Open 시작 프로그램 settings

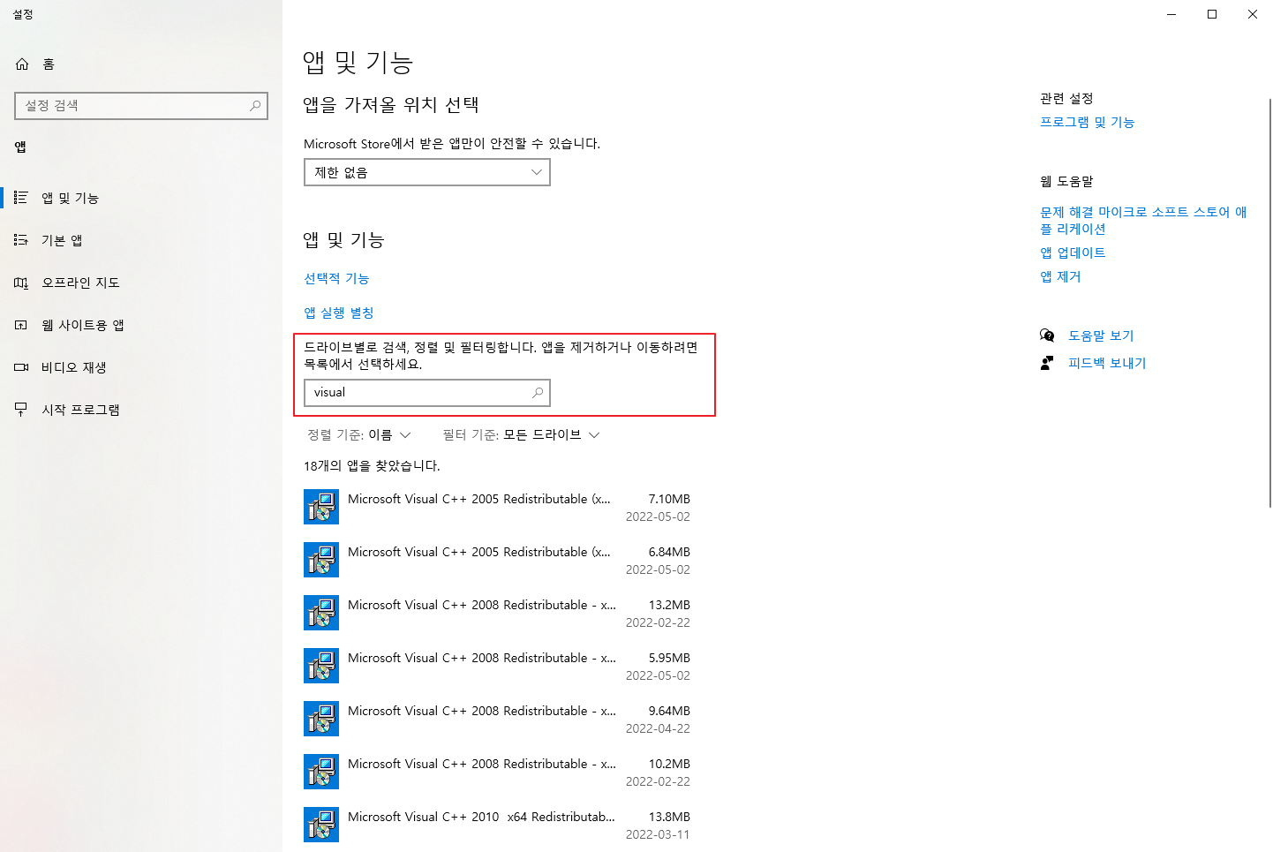click(x=141, y=410)
